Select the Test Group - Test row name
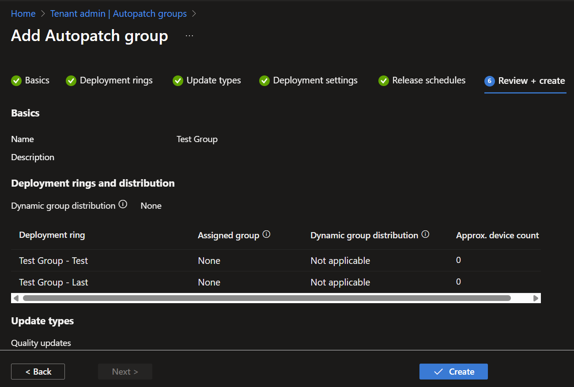 point(53,261)
